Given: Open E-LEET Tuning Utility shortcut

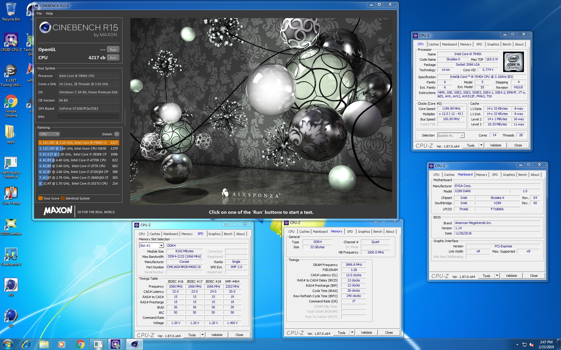Looking at the screenshot, I should tap(11, 75).
